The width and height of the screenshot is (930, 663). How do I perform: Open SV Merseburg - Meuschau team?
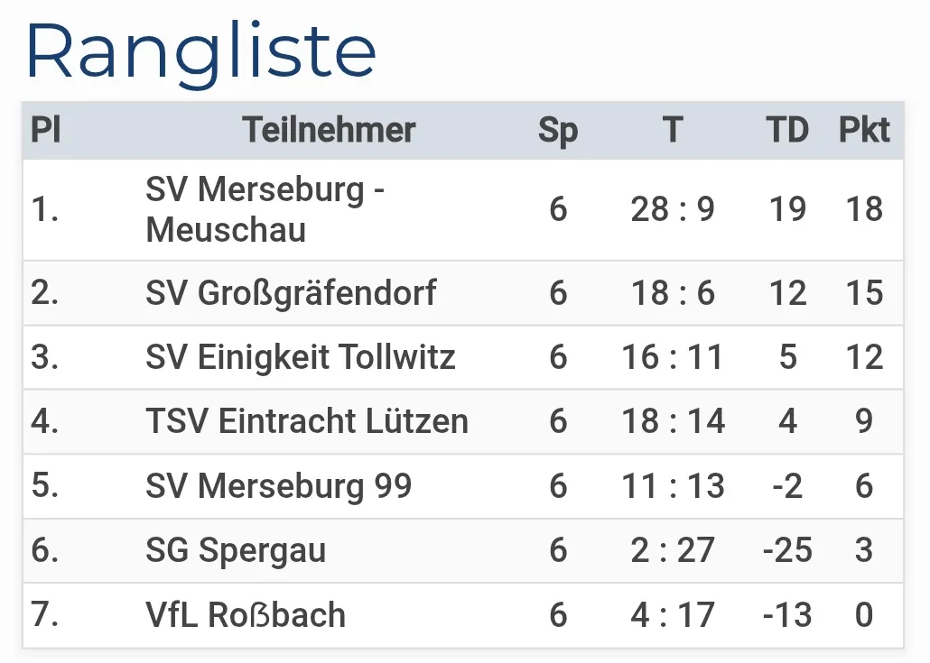coord(265,209)
